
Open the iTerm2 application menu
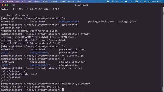click(x=10, y=1)
